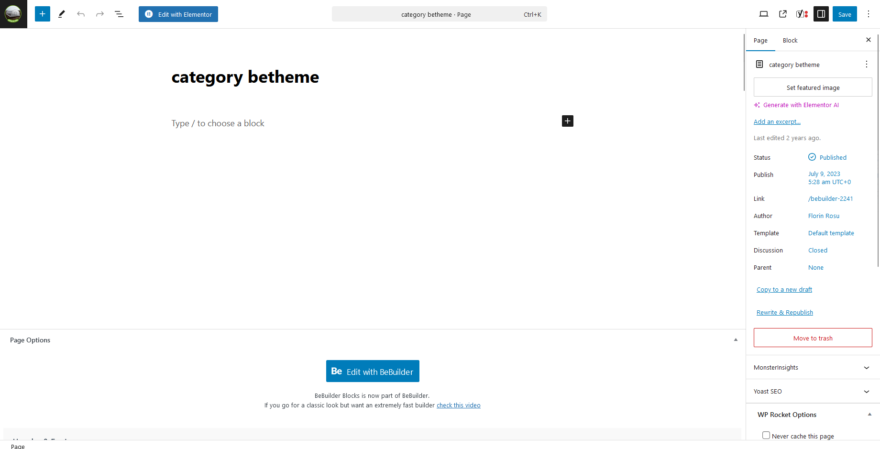Switch to the Block tab
This screenshot has width=880, height=449.
click(790, 41)
